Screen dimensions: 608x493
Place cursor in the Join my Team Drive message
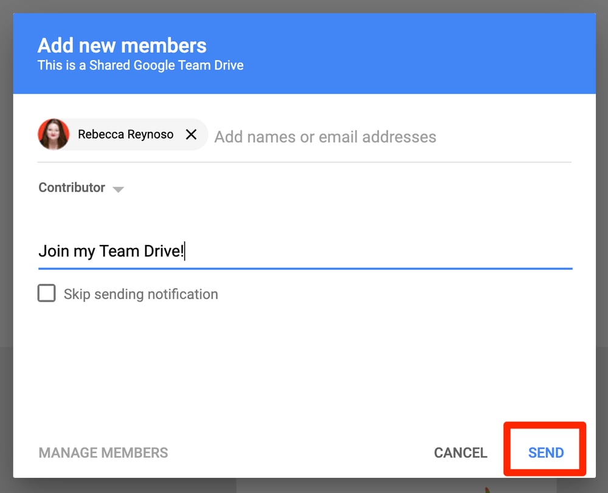pyautogui.click(x=112, y=250)
